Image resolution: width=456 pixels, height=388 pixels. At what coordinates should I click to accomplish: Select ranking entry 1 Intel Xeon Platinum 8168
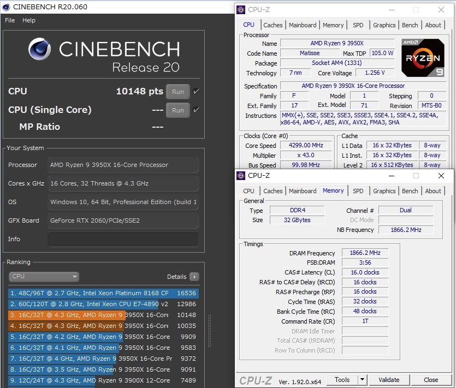click(x=104, y=293)
